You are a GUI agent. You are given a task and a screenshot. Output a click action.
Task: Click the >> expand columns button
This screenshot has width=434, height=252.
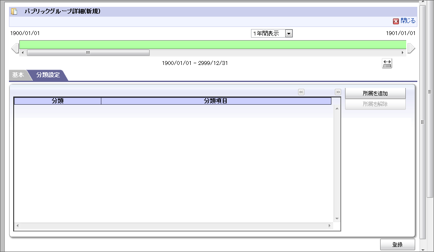[x=338, y=92]
